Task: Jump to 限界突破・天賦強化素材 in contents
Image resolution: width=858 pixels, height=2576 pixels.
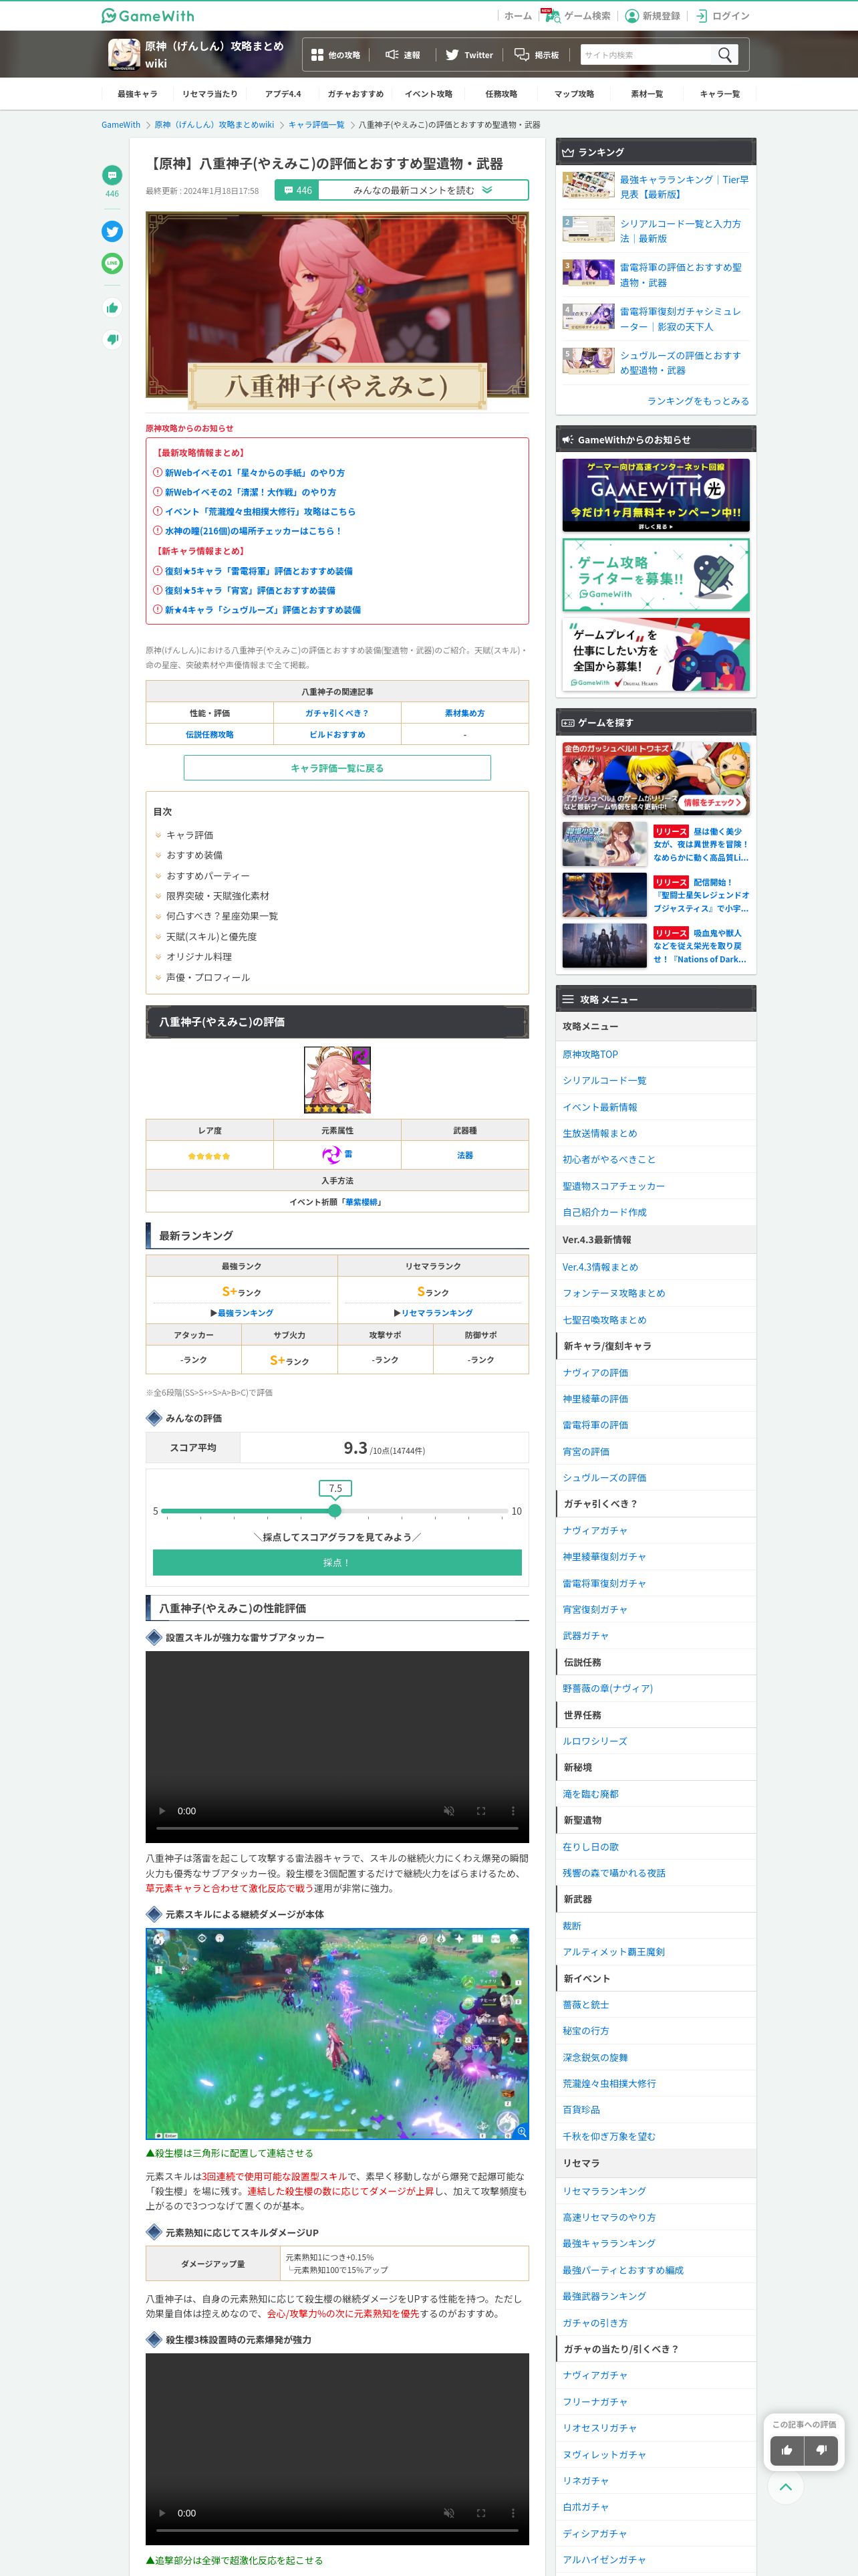Action: (x=218, y=896)
